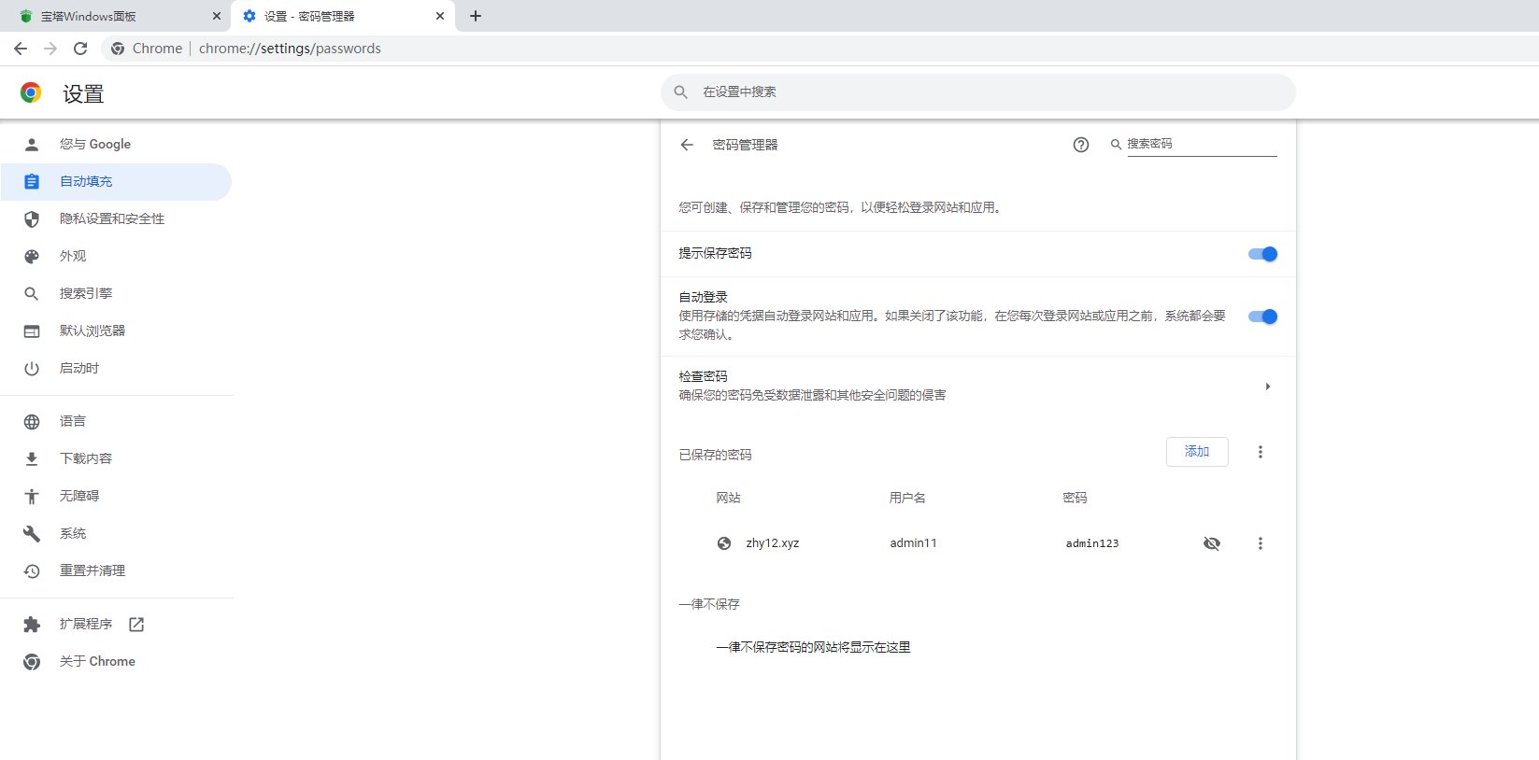Click the clipboard icon for 自动填充
The image size is (1539, 760).
[32, 181]
